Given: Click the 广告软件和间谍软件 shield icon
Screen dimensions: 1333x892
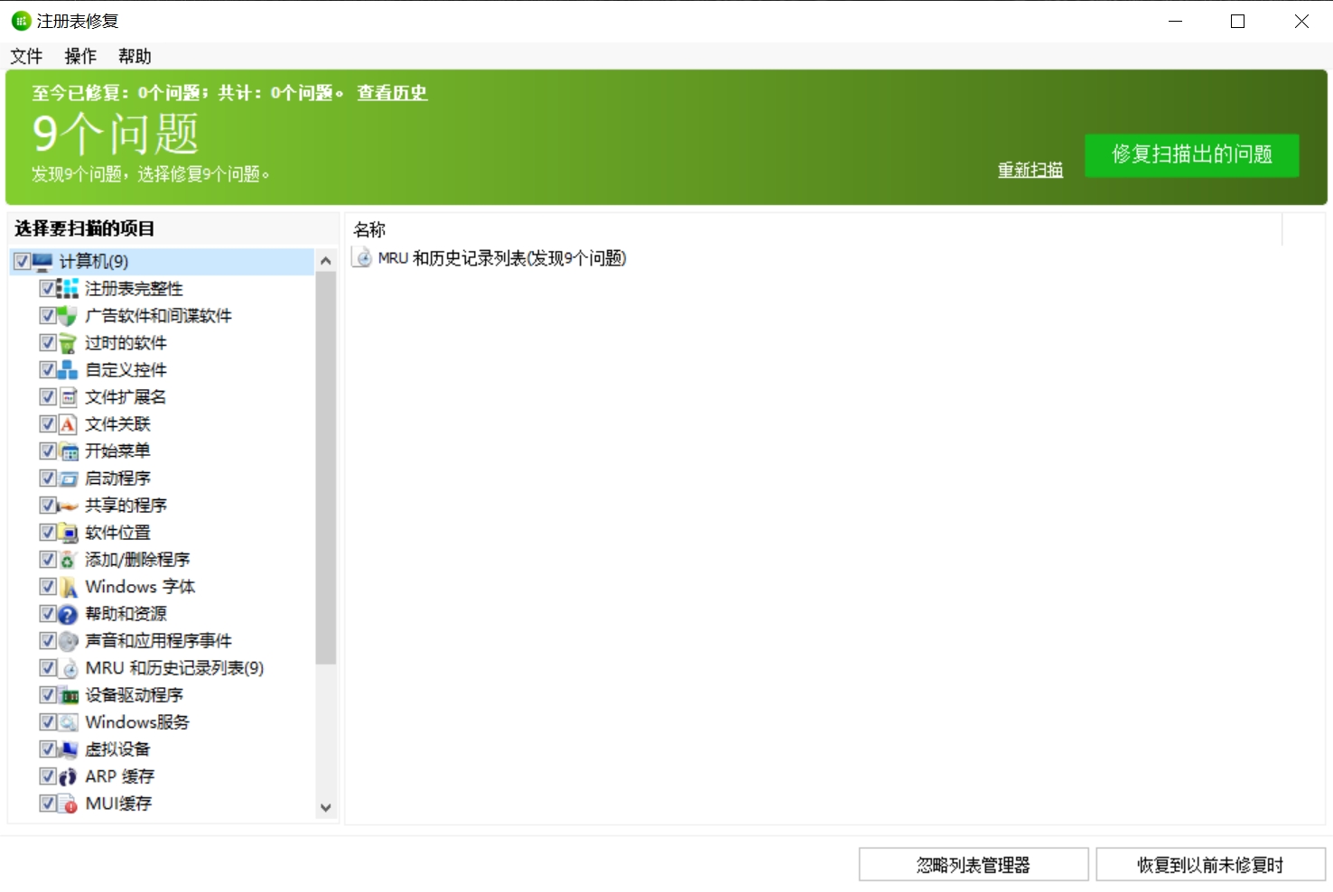Looking at the screenshot, I should pyautogui.click(x=68, y=315).
